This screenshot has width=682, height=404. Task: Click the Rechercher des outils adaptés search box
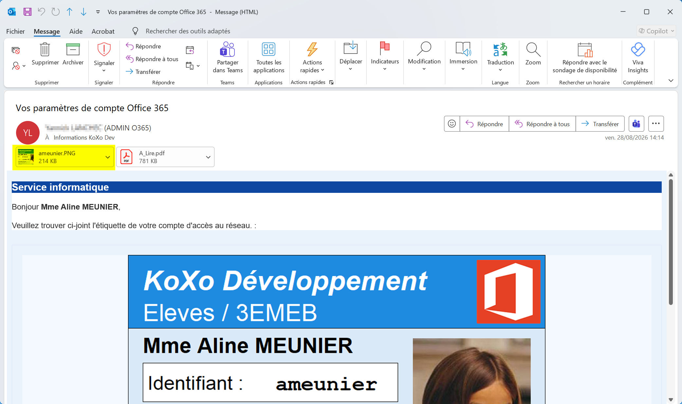[x=188, y=31]
